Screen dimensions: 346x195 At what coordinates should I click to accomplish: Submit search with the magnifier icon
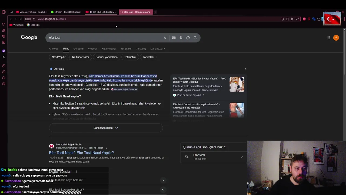(195, 38)
